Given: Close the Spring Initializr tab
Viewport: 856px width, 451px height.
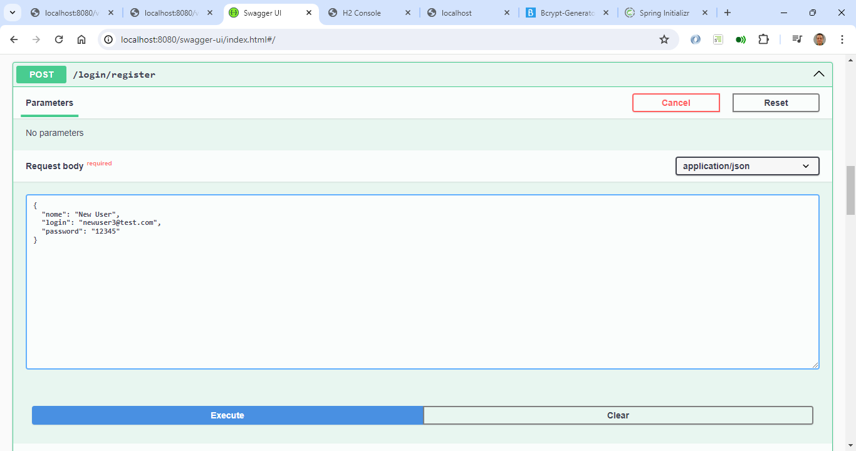Looking at the screenshot, I should (705, 13).
